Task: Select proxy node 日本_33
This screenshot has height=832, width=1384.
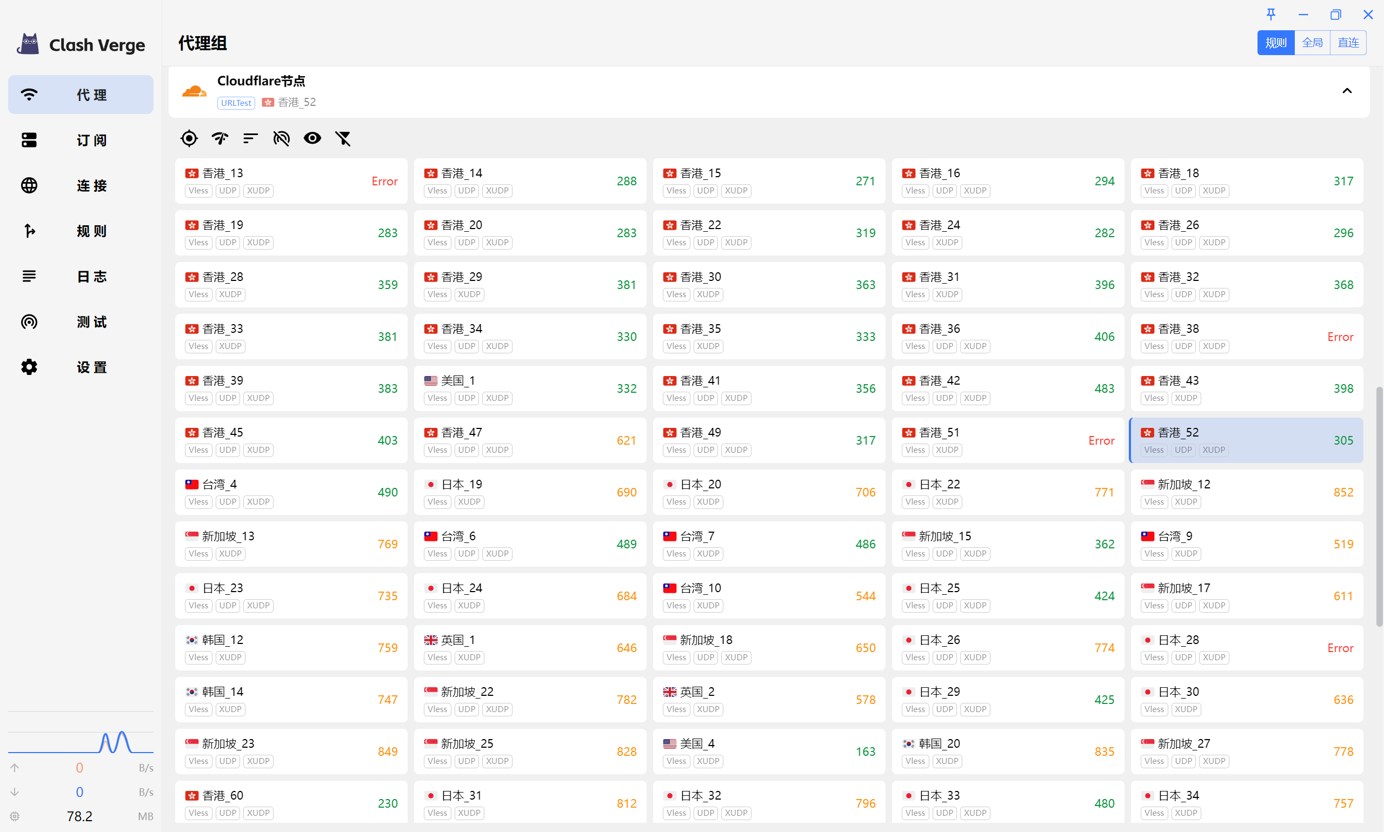Action: click(x=1008, y=802)
